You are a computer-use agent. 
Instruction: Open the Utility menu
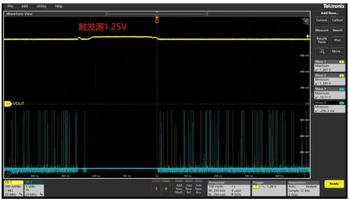pyautogui.click(x=41, y=6)
